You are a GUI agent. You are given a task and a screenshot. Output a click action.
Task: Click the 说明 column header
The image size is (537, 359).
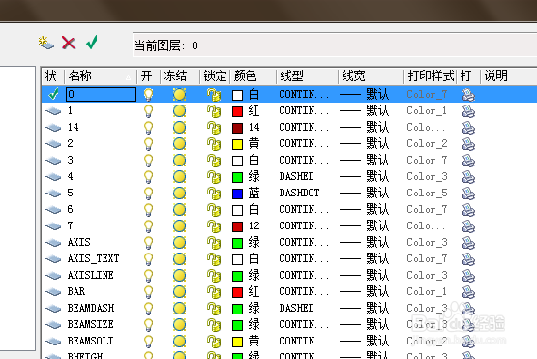tap(508, 76)
